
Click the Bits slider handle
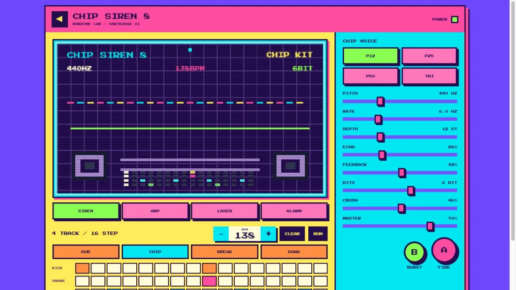(x=410, y=190)
